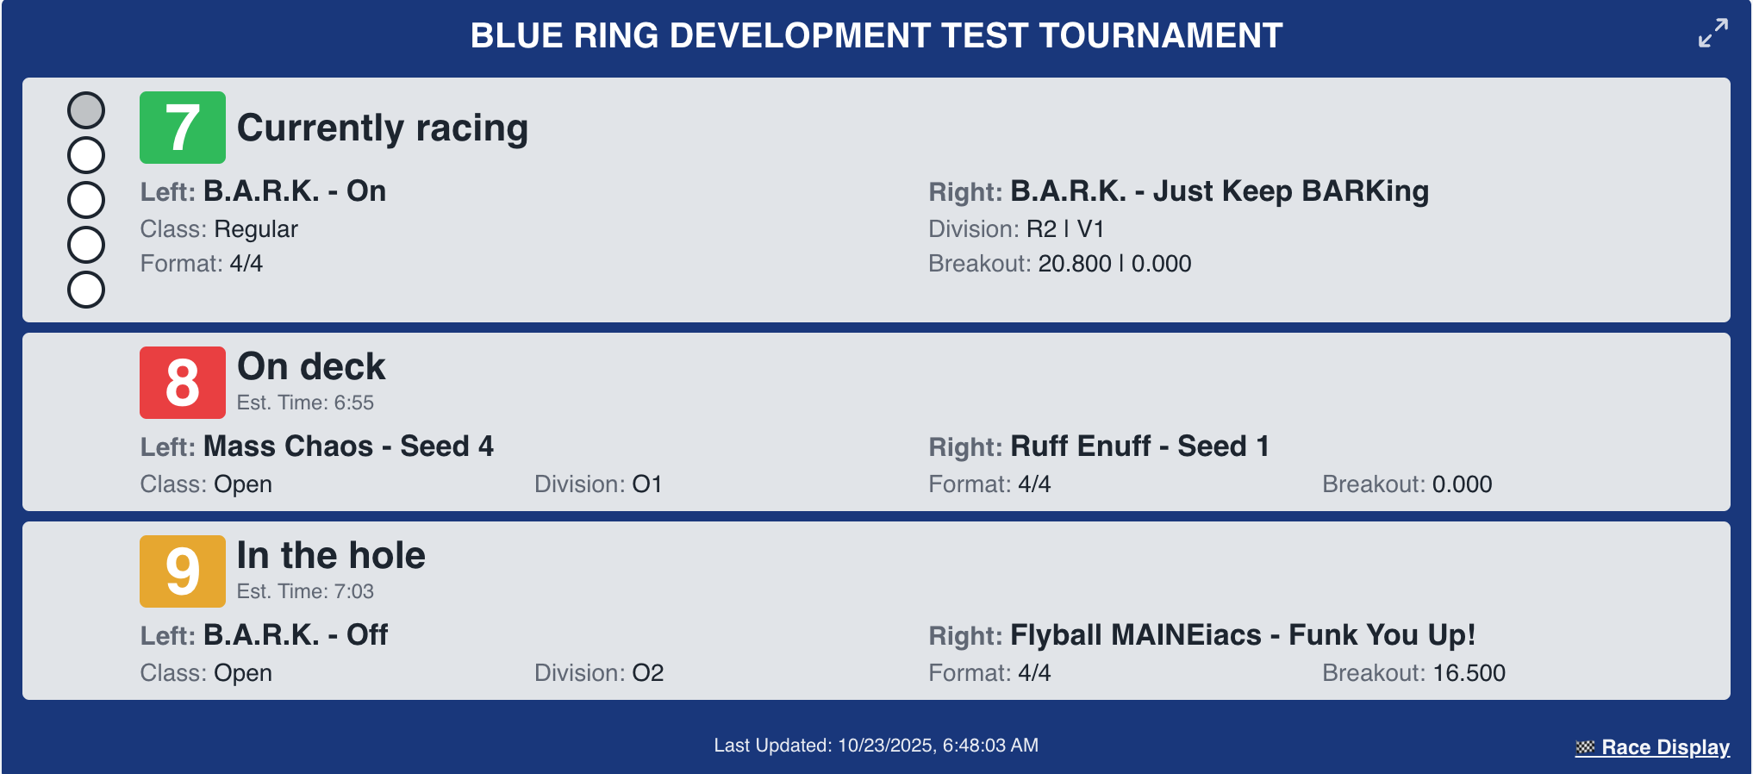Click the checkered flag icon
1753x774 pixels.
(x=1584, y=747)
